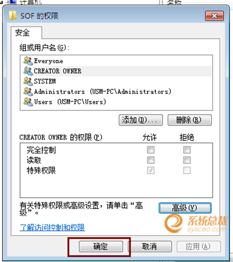Open the 了解访问控制和权限 link

(x=52, y=227)
